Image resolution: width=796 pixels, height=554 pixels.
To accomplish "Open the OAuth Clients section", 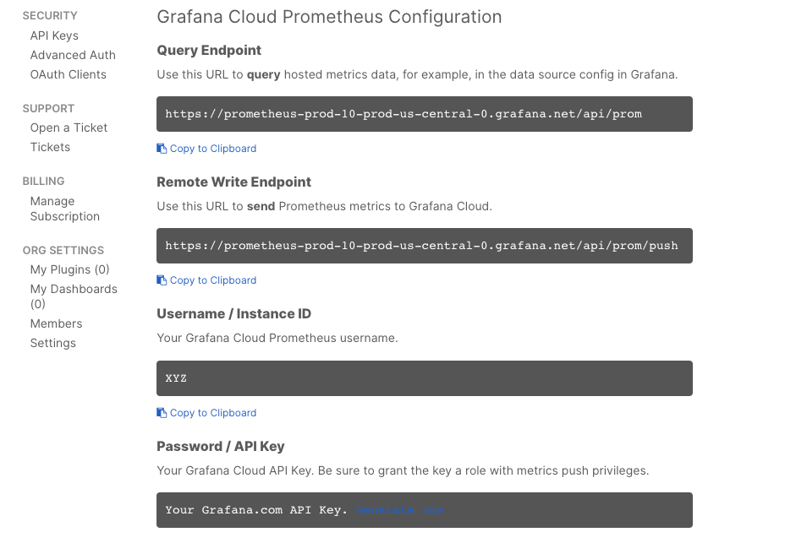I will tap(69, 74).
